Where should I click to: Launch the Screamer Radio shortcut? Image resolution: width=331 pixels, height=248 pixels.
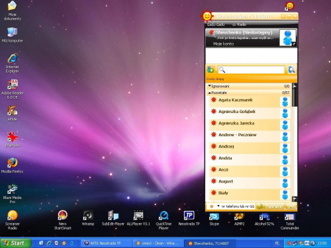click(x=13, y=220)
